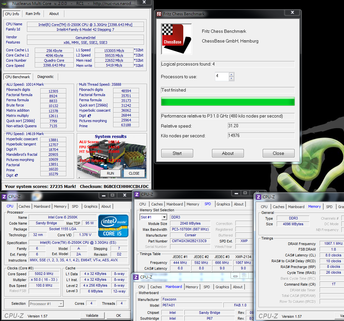The image size is (344, 321).
Task: Open the Slot #1 memory slot dropdown
Action: click(x=164, y=217)
